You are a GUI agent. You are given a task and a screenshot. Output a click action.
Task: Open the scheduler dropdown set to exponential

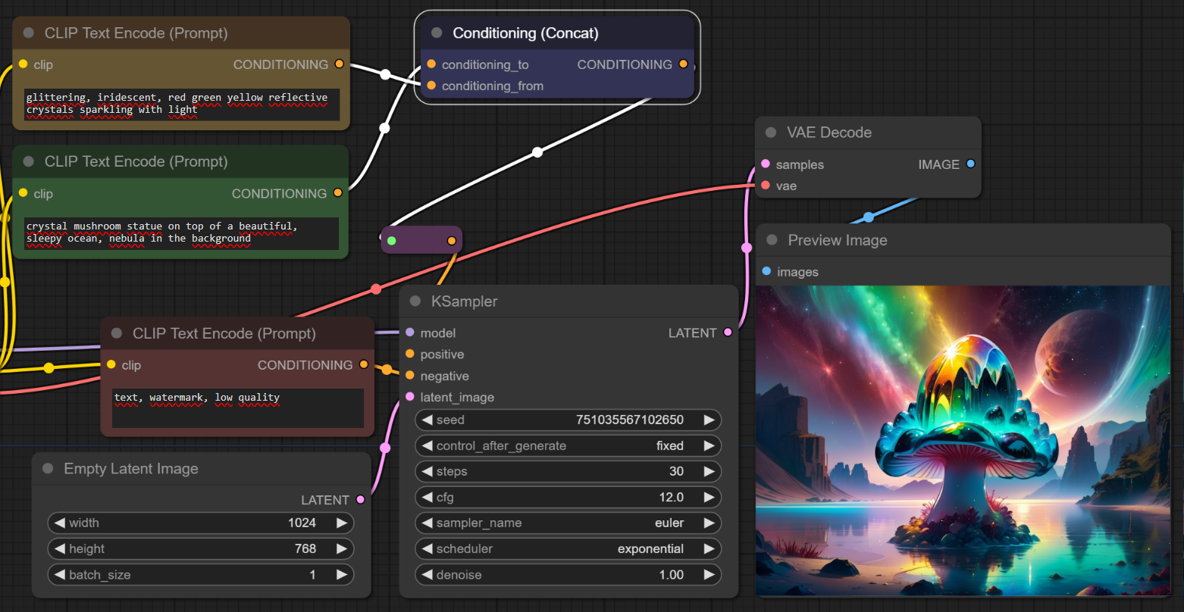[x=568, y=549]
